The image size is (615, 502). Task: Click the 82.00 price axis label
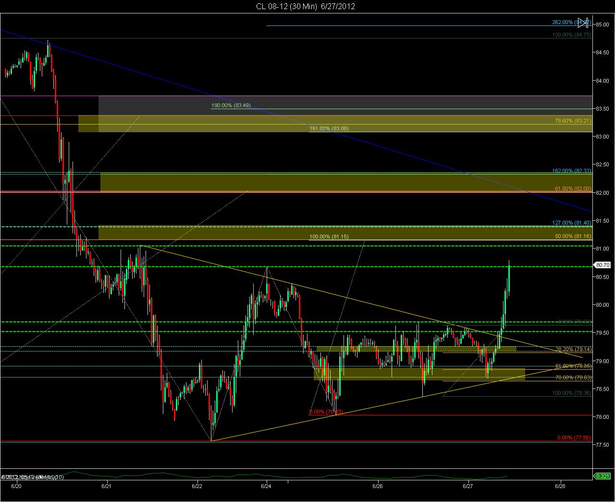(x=603, y=193)
